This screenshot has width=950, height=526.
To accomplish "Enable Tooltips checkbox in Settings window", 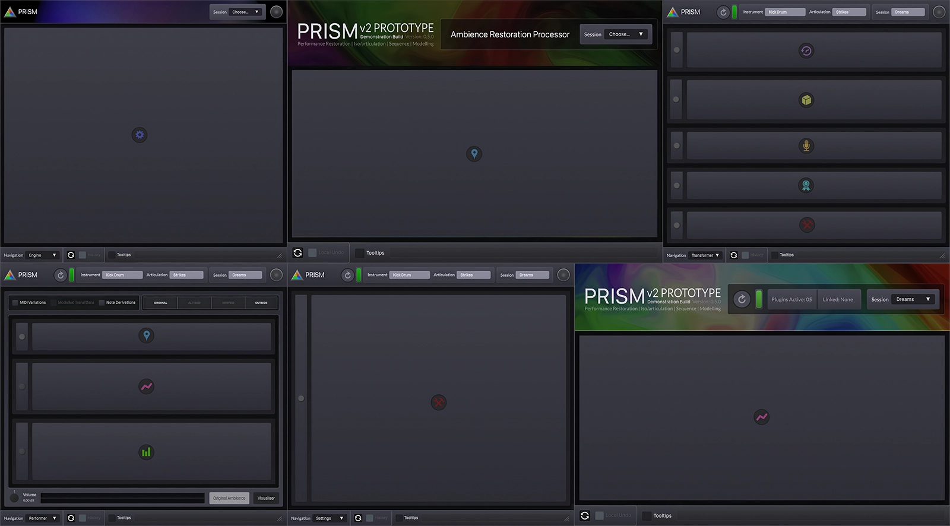I will click(x=399, y=518).
